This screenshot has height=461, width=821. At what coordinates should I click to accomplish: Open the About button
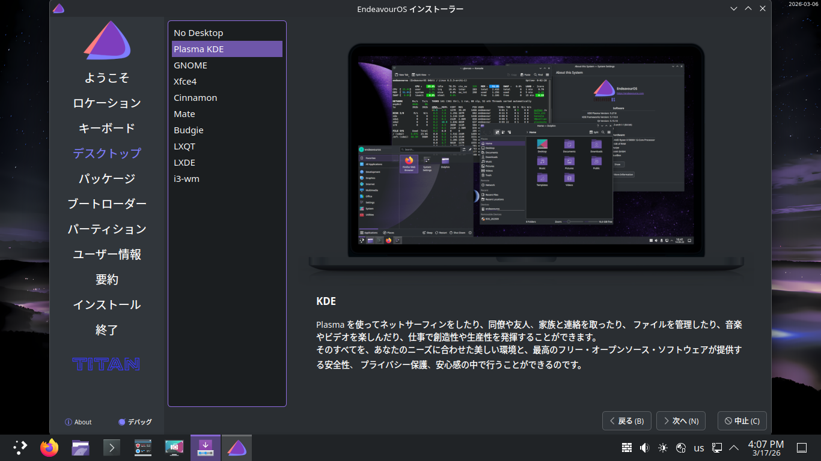[79, 422]
